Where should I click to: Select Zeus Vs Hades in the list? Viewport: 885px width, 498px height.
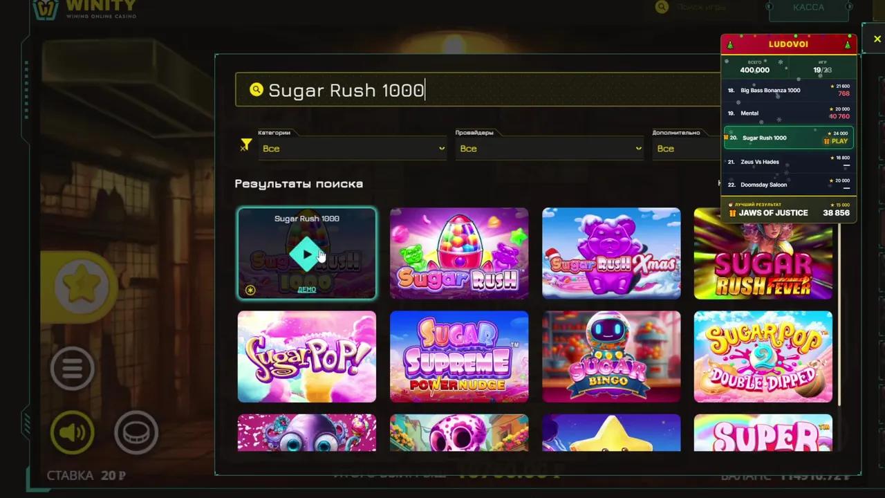coord(788,162)
